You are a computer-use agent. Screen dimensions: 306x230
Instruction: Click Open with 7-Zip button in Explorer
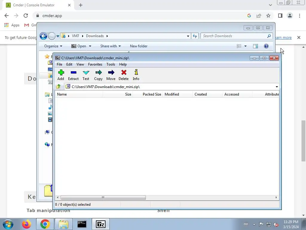click(x=79, y=46)
